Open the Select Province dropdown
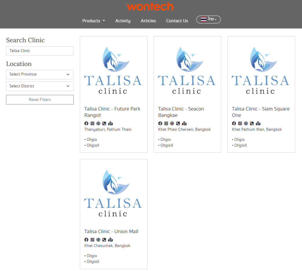Viewport: 302px width, 271px height. click(40, 74)
